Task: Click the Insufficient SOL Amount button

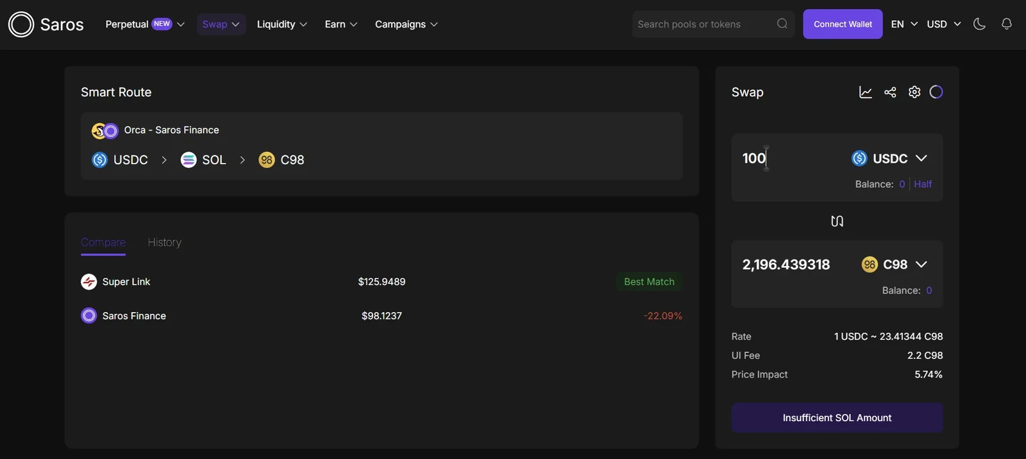Action: pos(837,418)
